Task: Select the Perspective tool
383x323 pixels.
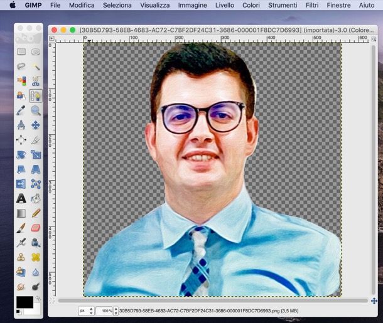Action: point(36,169)
